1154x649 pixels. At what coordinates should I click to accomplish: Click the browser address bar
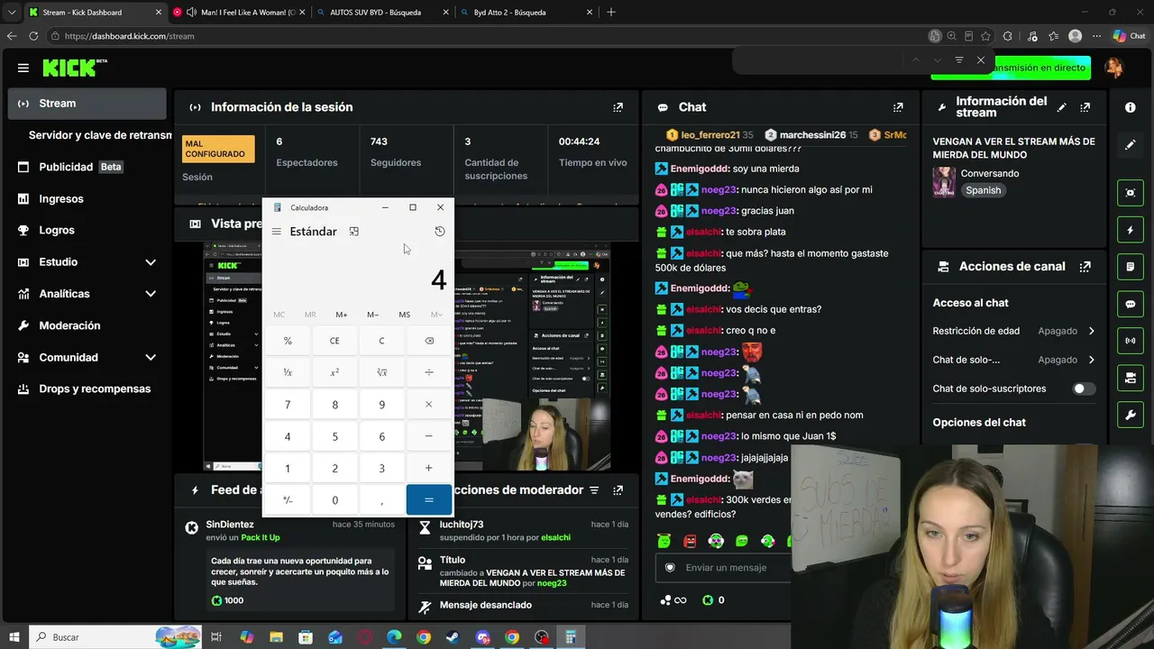tap(487, 36)
